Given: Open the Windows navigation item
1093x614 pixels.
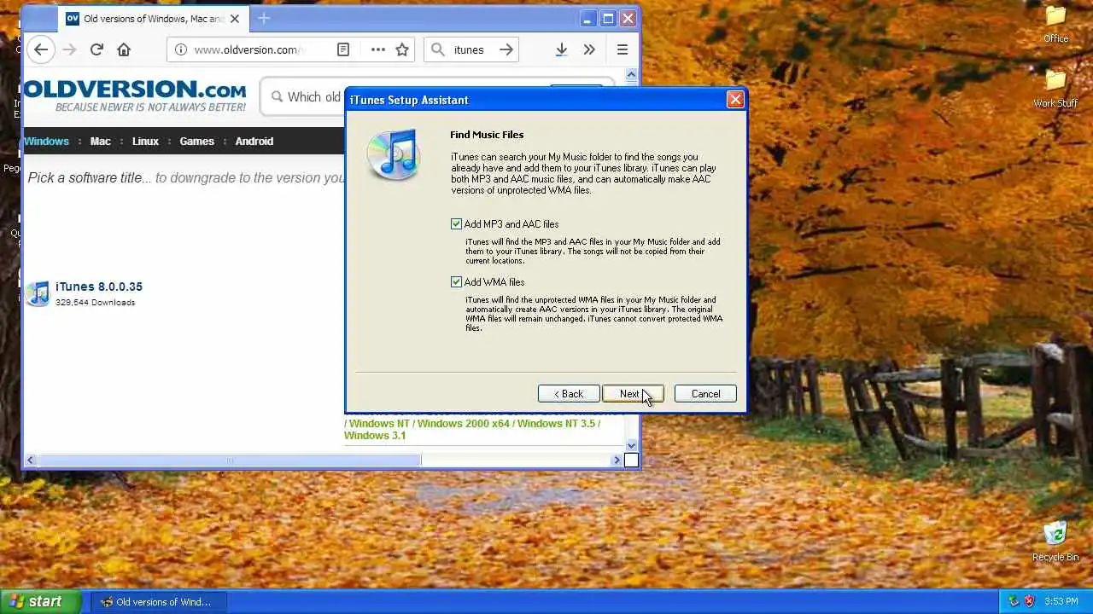Looking at the screenshot, I should tap(46, 142).
